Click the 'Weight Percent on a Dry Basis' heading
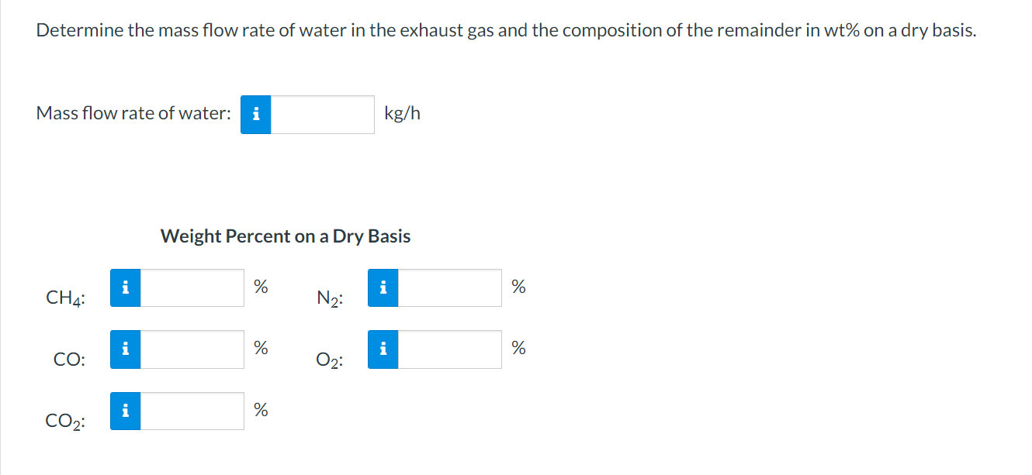The image size is (1032, 475). click(286, 236)
